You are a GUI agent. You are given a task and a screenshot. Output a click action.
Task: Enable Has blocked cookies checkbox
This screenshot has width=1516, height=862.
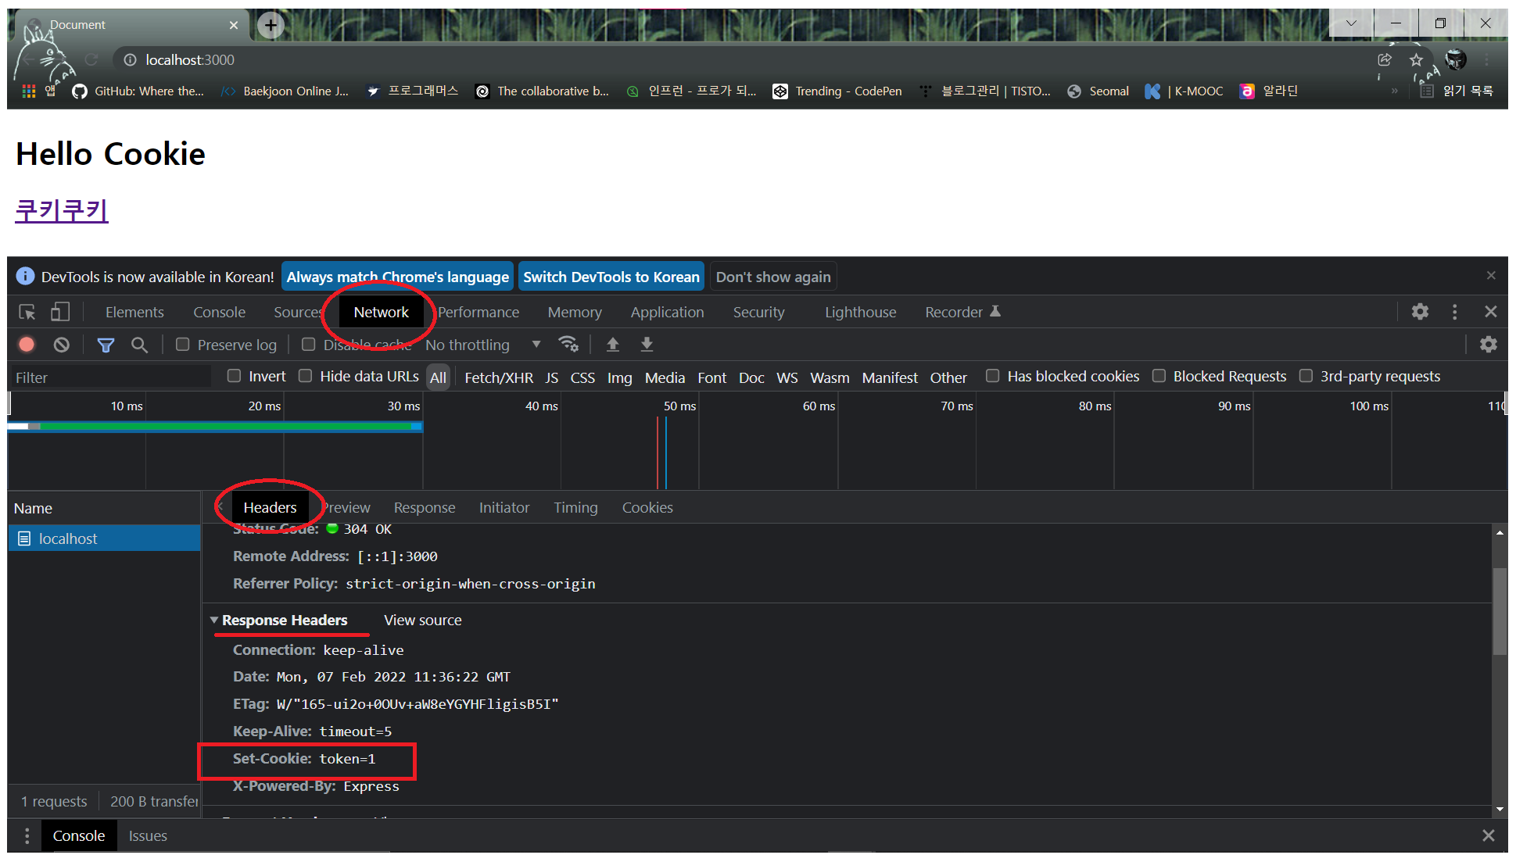click(x=993, y=376)
